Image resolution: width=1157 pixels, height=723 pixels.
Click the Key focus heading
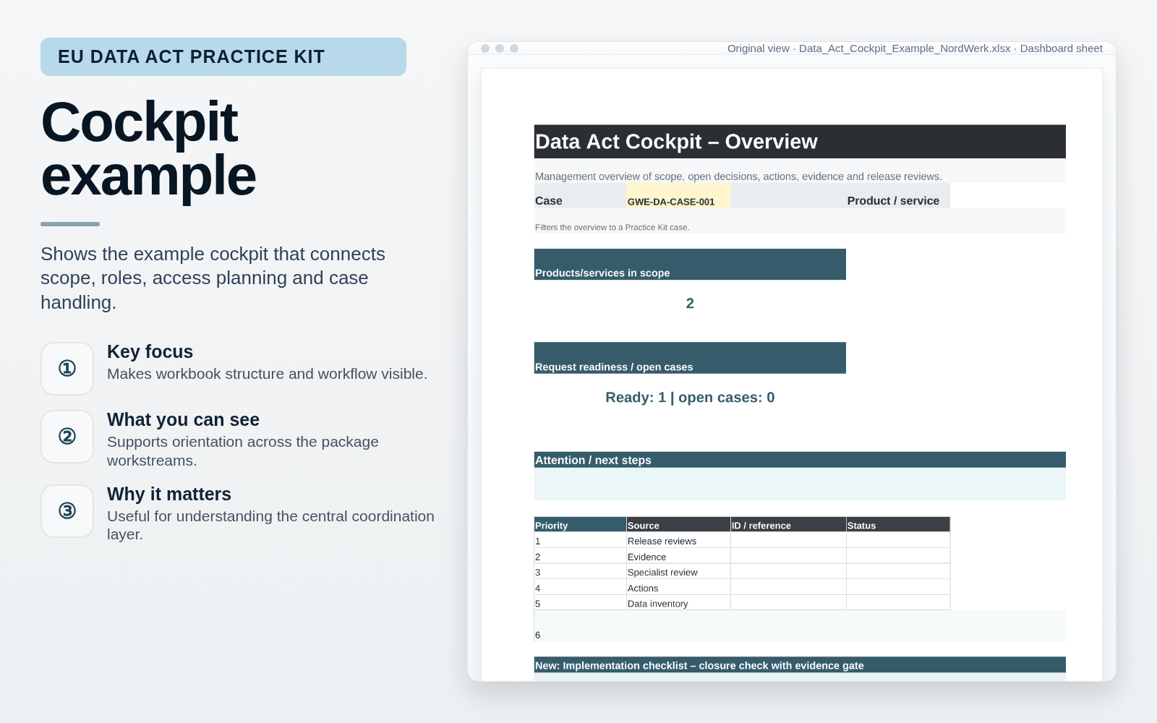(150, 351)
